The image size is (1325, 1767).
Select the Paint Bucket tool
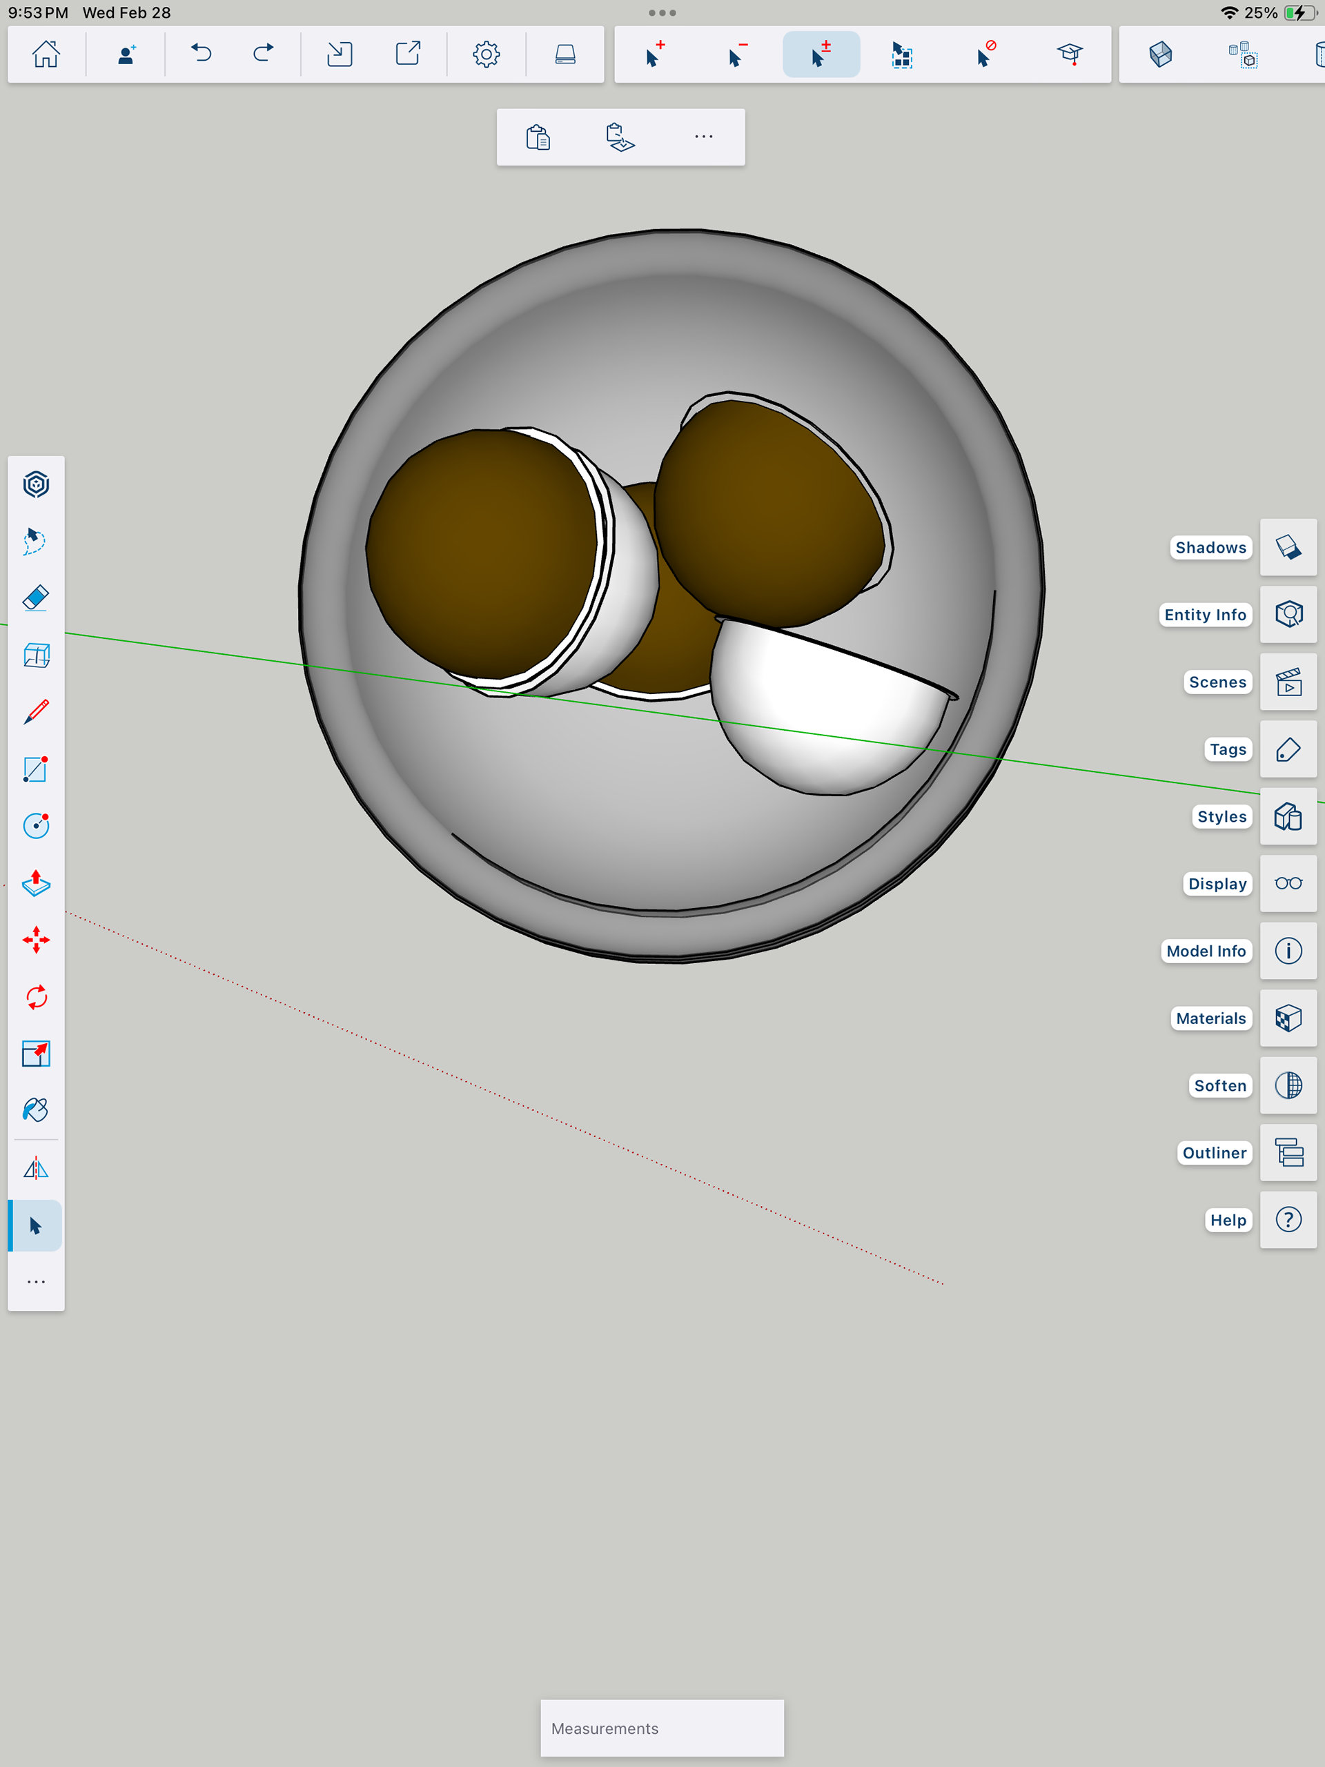click(x=36, y=1109)
